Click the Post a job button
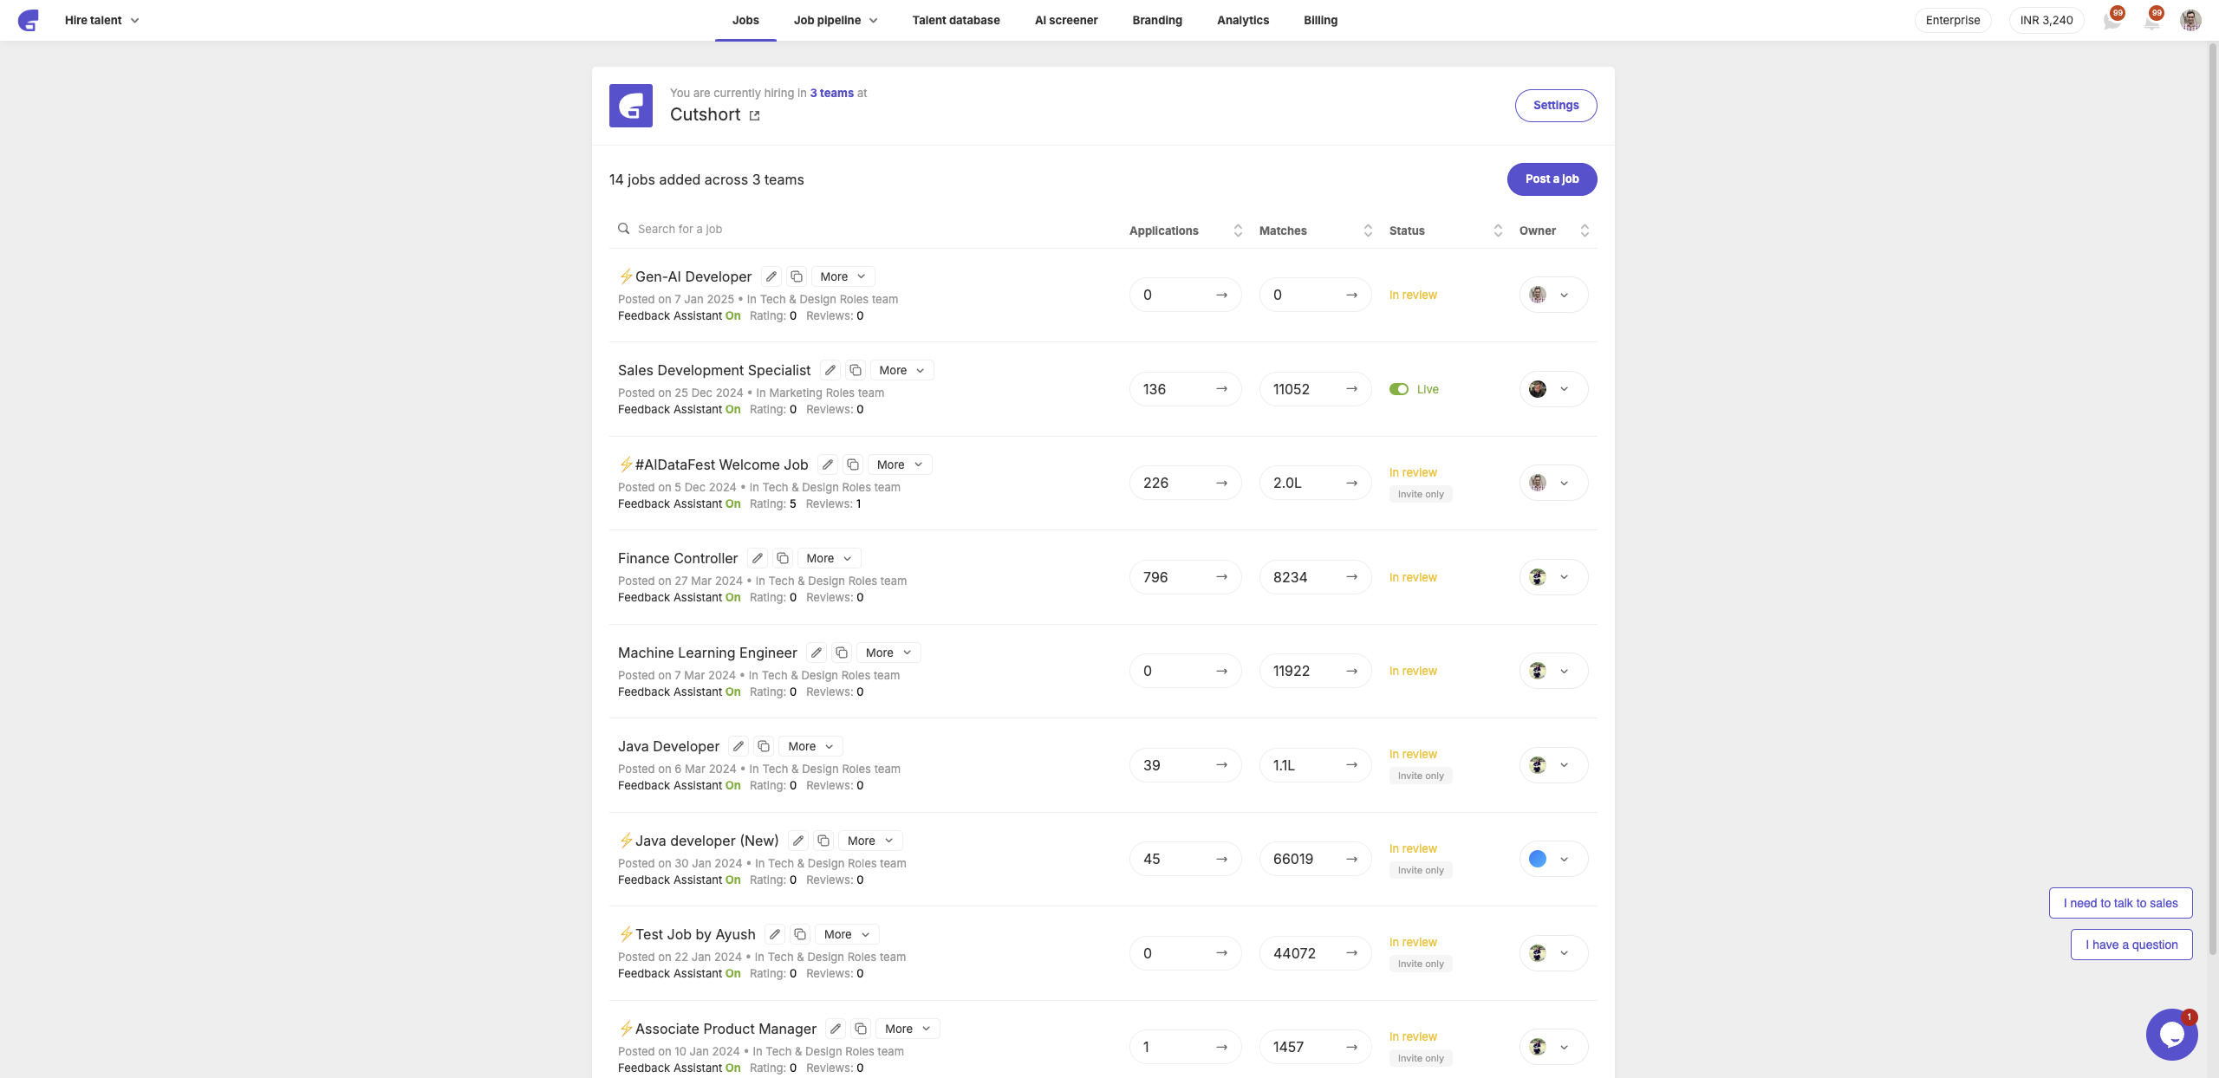This screenshot has width=2219, height=1078. (x=1552, y=179)
